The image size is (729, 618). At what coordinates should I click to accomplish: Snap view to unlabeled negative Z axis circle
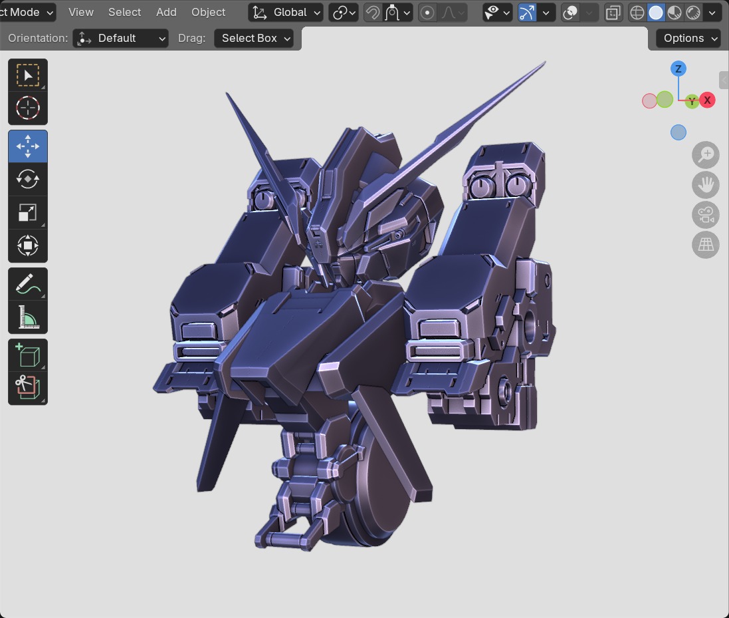[x=678, y=132]
